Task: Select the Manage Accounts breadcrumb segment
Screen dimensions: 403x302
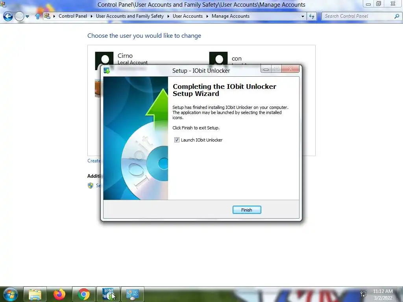Action: pos(231,16)
